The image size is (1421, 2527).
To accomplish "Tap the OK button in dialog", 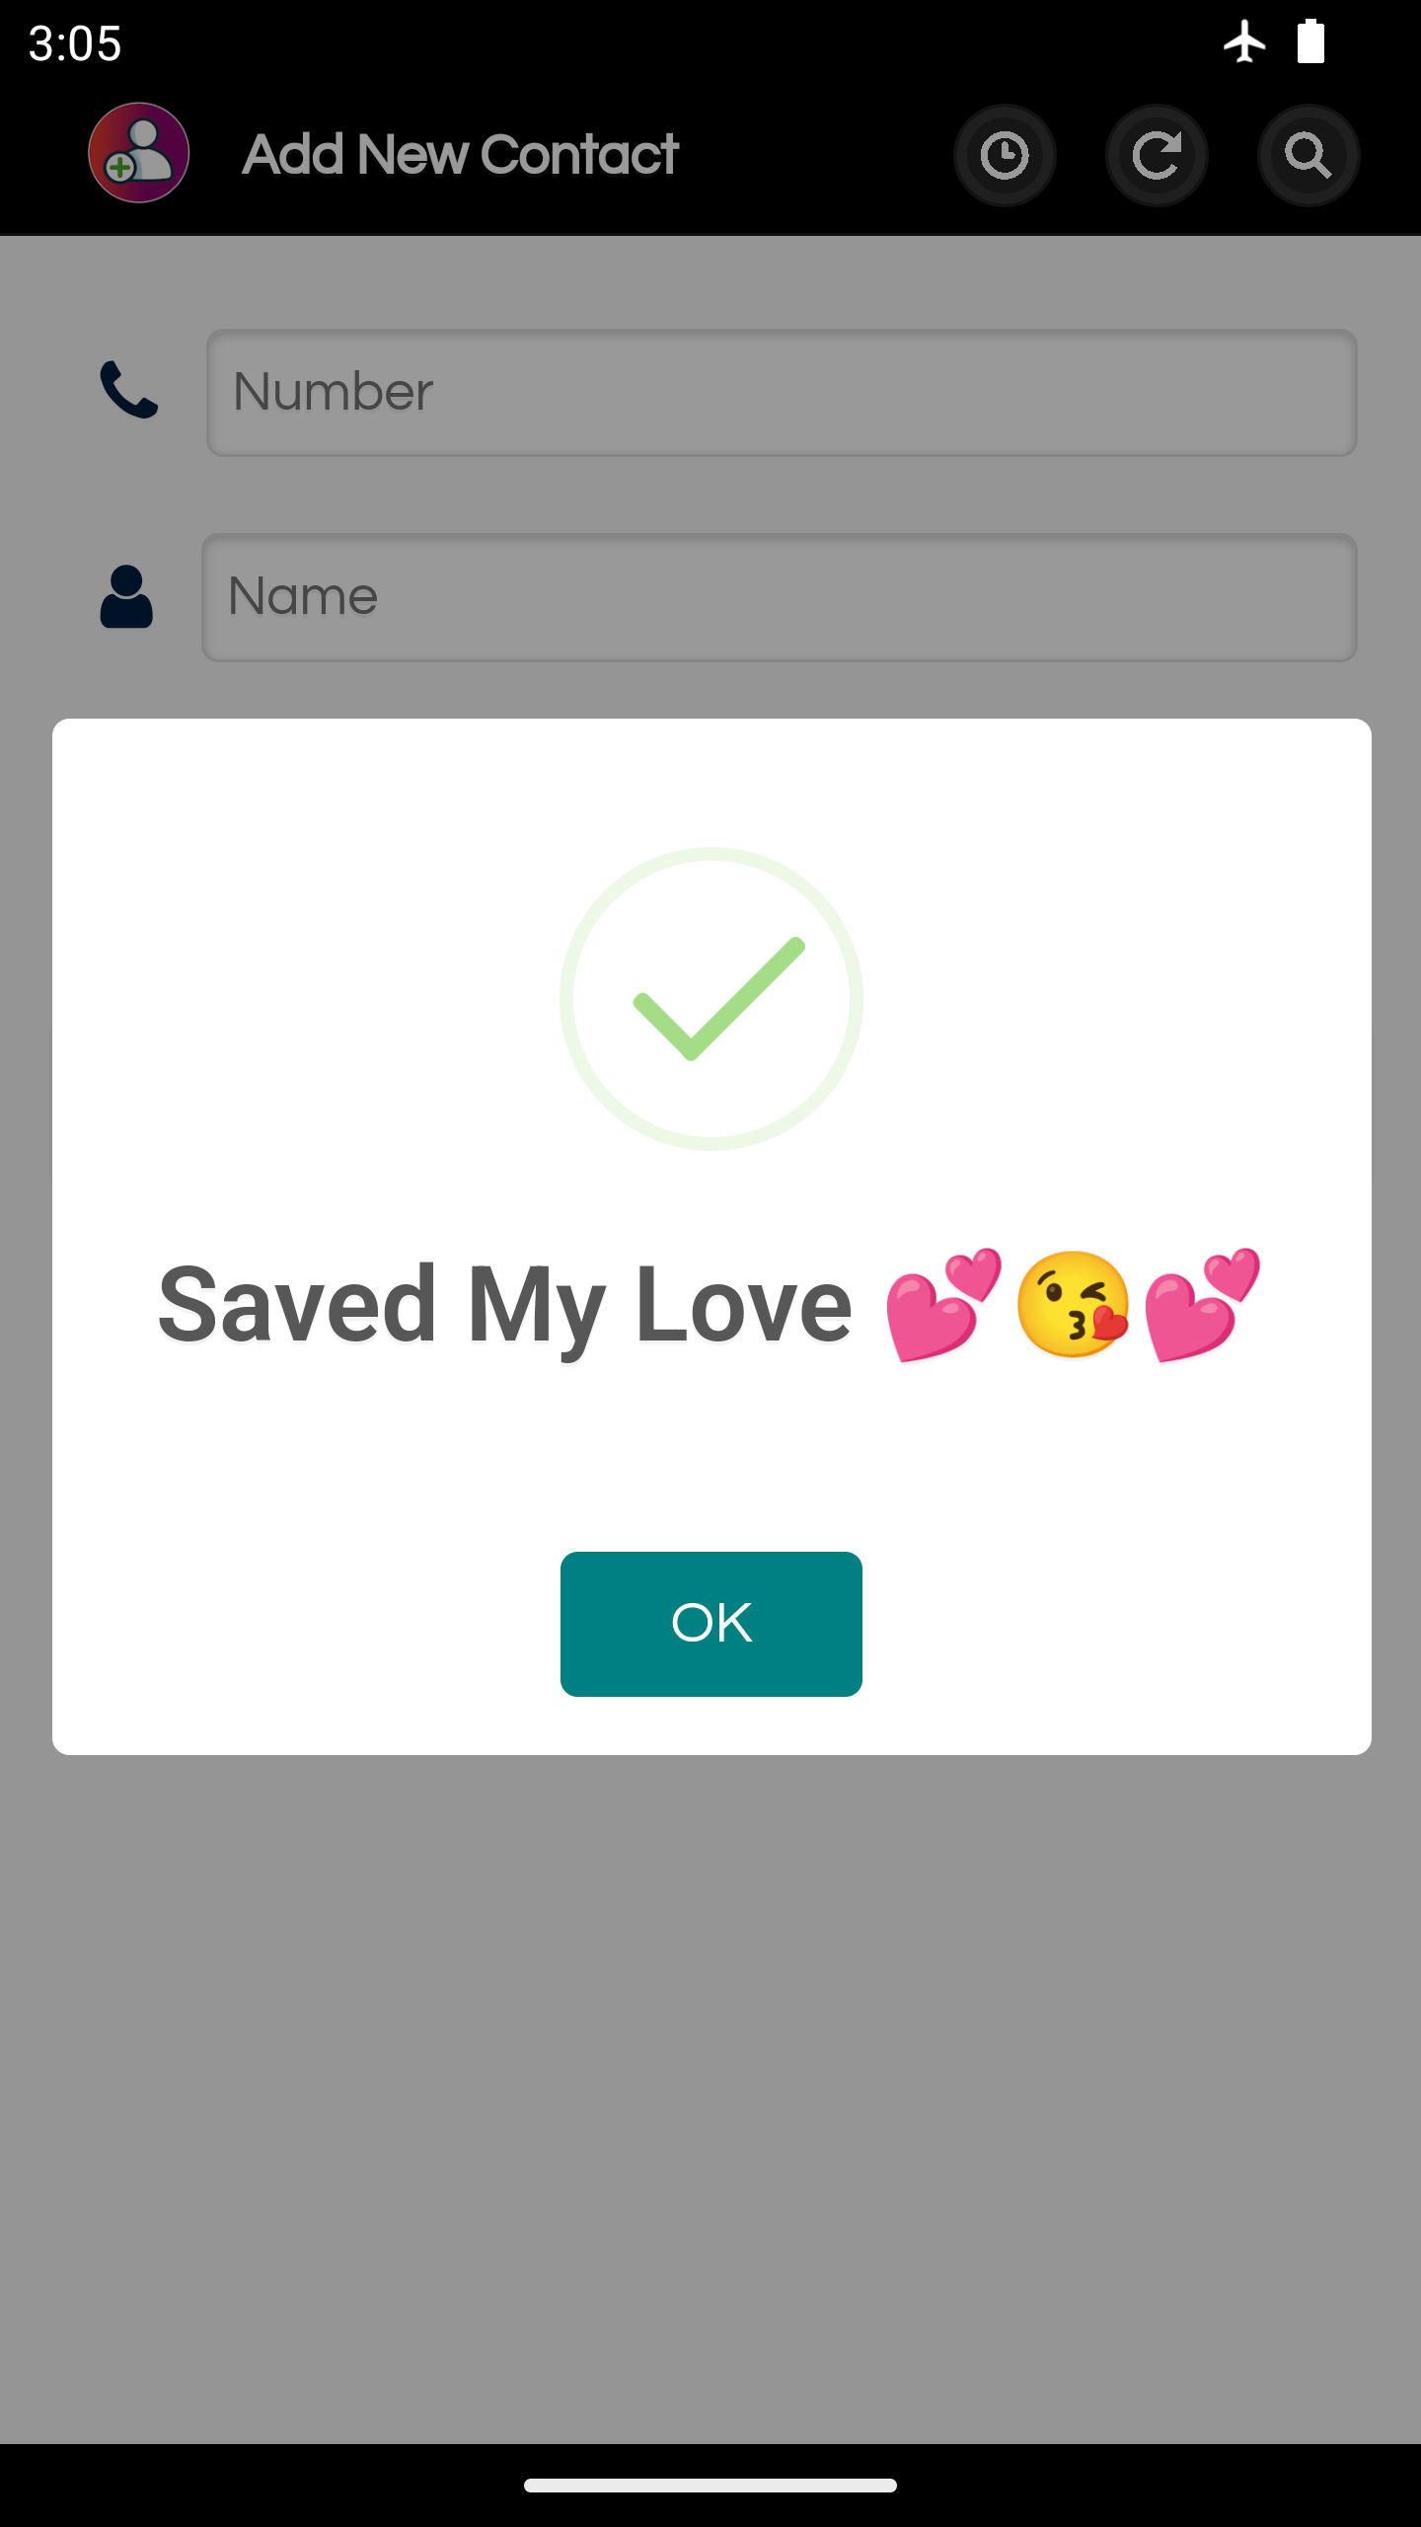I will point(710,1624).
